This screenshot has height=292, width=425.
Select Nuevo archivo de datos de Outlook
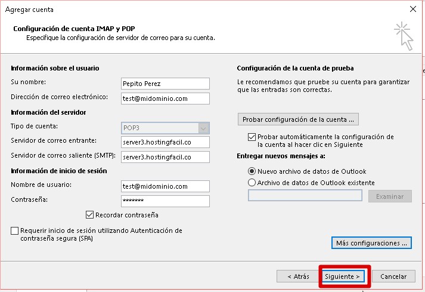pos(252,171)
